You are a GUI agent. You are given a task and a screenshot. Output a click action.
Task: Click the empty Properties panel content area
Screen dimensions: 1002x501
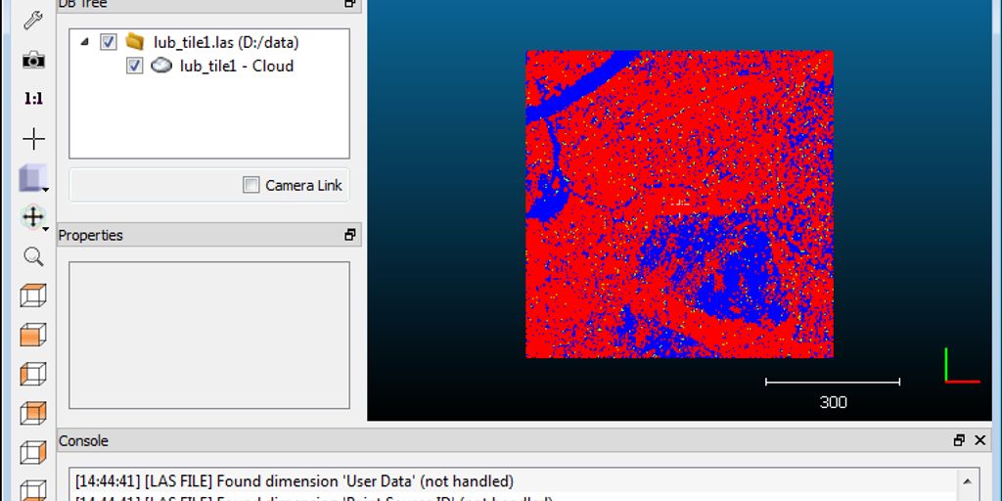click(x=209, y=335)
